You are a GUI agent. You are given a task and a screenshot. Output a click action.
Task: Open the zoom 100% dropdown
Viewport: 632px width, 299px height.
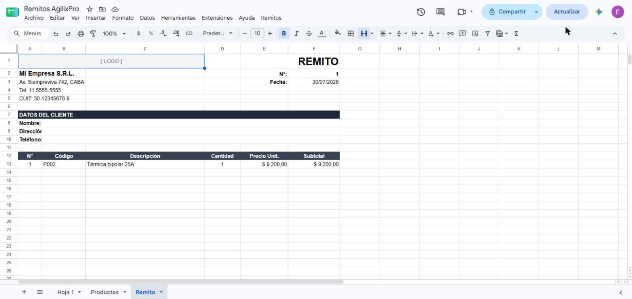pos(114,33)
